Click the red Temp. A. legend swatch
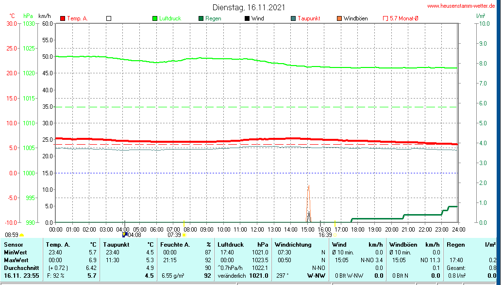The image size is (502, 285). (x=63, y=18)
